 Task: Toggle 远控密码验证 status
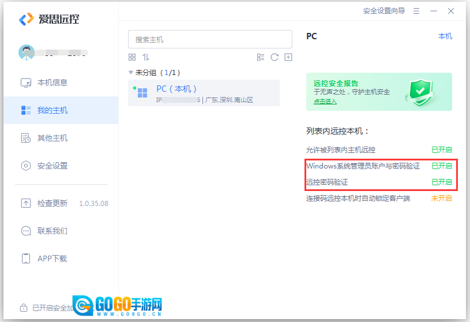pos(441,182)
